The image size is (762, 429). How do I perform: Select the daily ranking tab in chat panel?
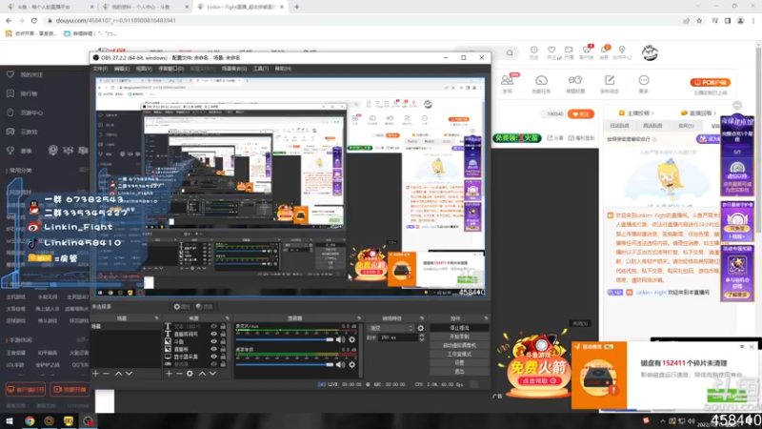[x=619, y=126]
